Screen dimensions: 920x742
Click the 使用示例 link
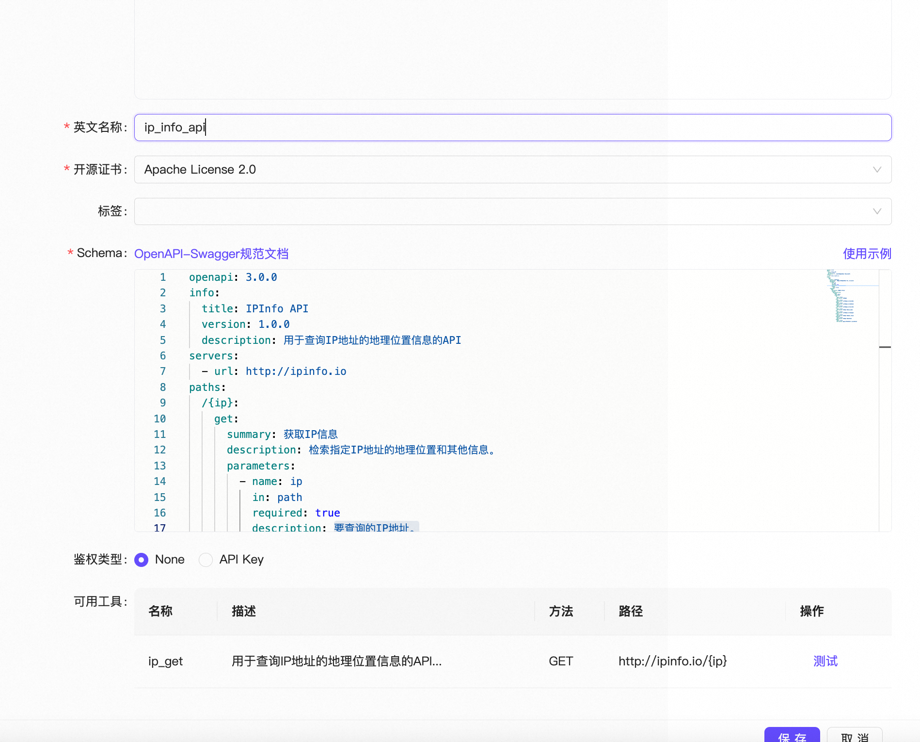coord(867,254)
